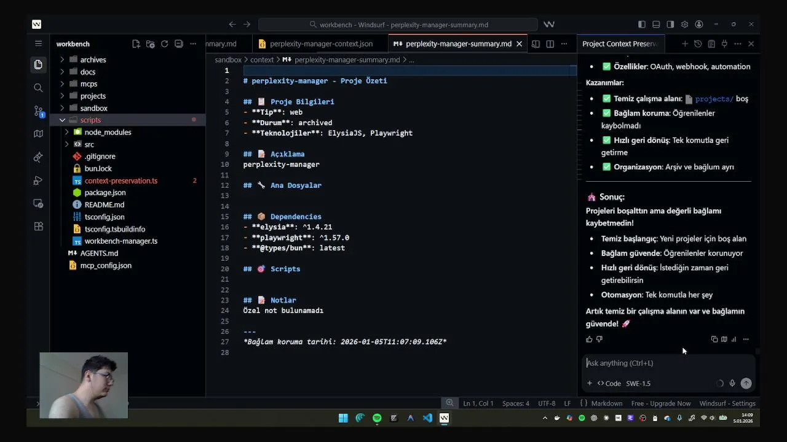Start a new Cascade conversation
The height and width of the screenshot is (442, 787).
coord(684,44)
